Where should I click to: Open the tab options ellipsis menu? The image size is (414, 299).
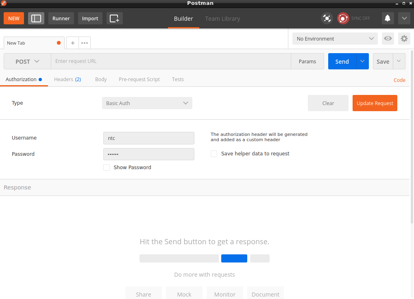click(84, 43)
